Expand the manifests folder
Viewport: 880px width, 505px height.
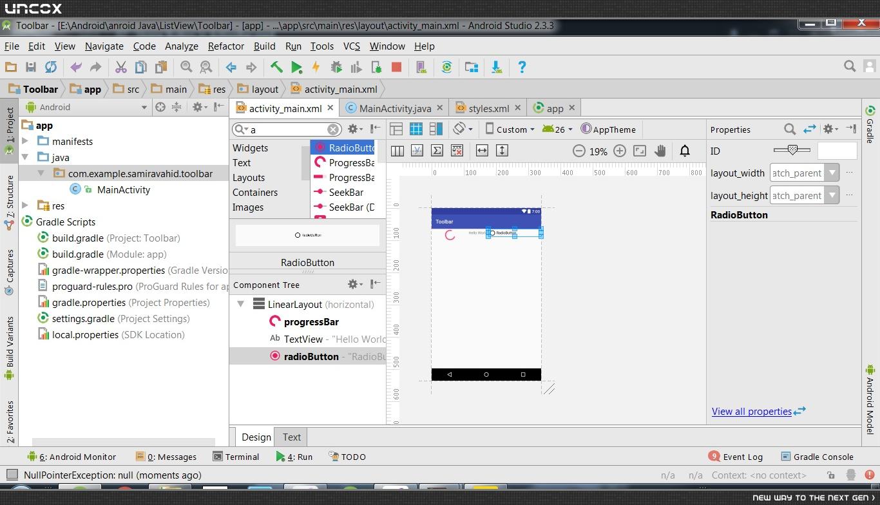pyautogui.click(x=25, y=141)
